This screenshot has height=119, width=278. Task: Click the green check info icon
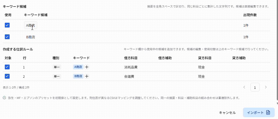pyautogui.click(x=5, y=98)
